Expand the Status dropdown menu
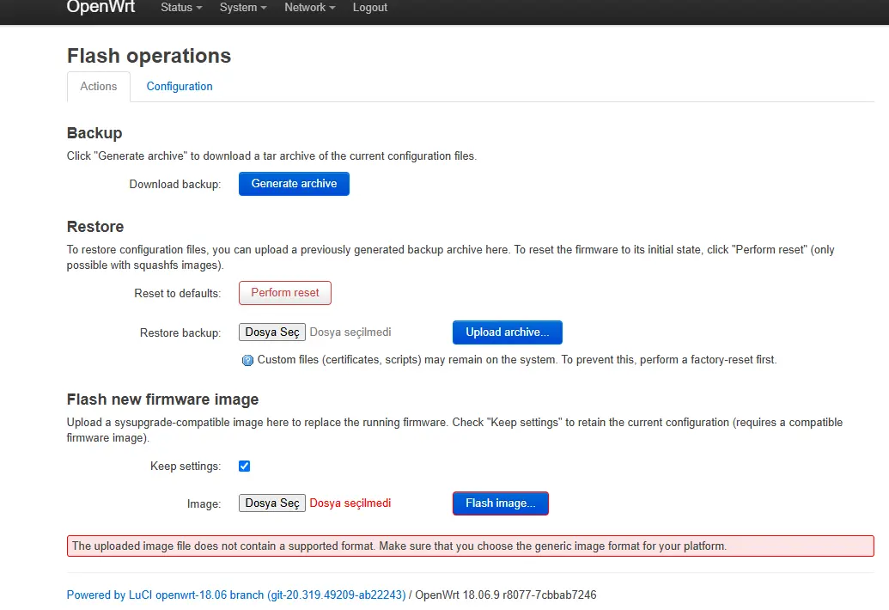 (x=181, y=8)
